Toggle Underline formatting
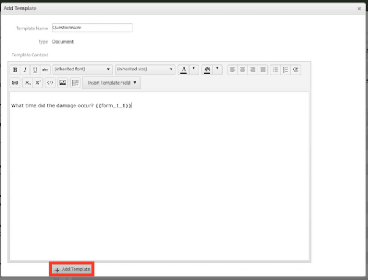Viewport: 368px width, 280px height. (x=35, y=70)
